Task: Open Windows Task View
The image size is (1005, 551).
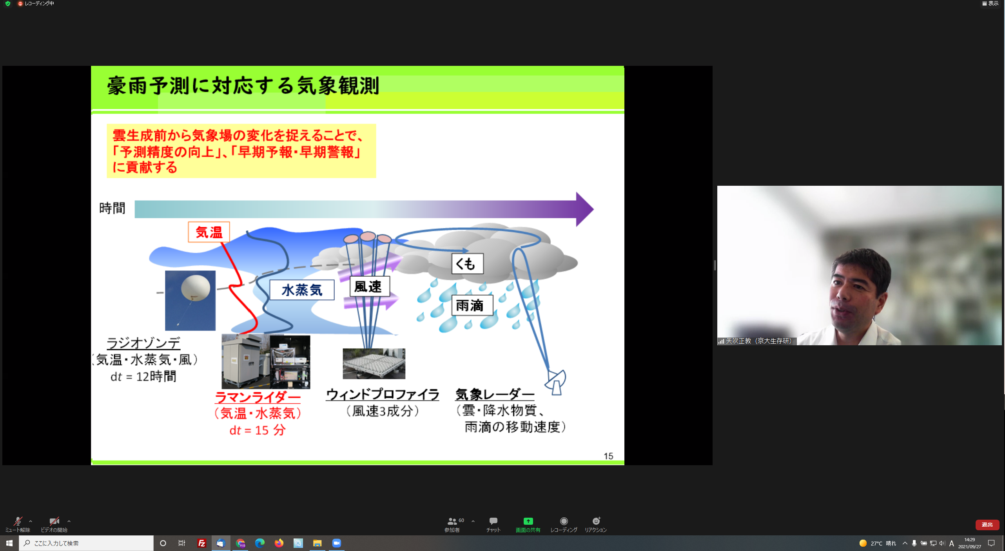Action: (182, 543)
